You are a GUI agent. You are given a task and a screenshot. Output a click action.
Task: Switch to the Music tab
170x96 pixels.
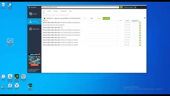(x=49, y=11)
